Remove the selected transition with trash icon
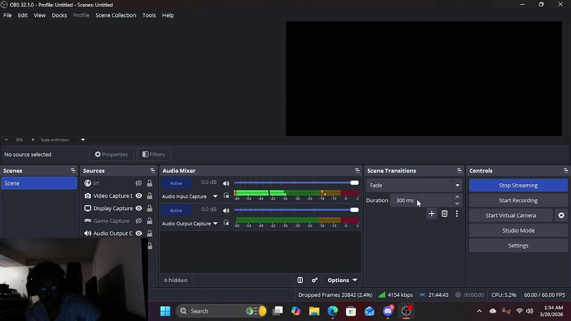571x321 pixels. tap(444, 214)
